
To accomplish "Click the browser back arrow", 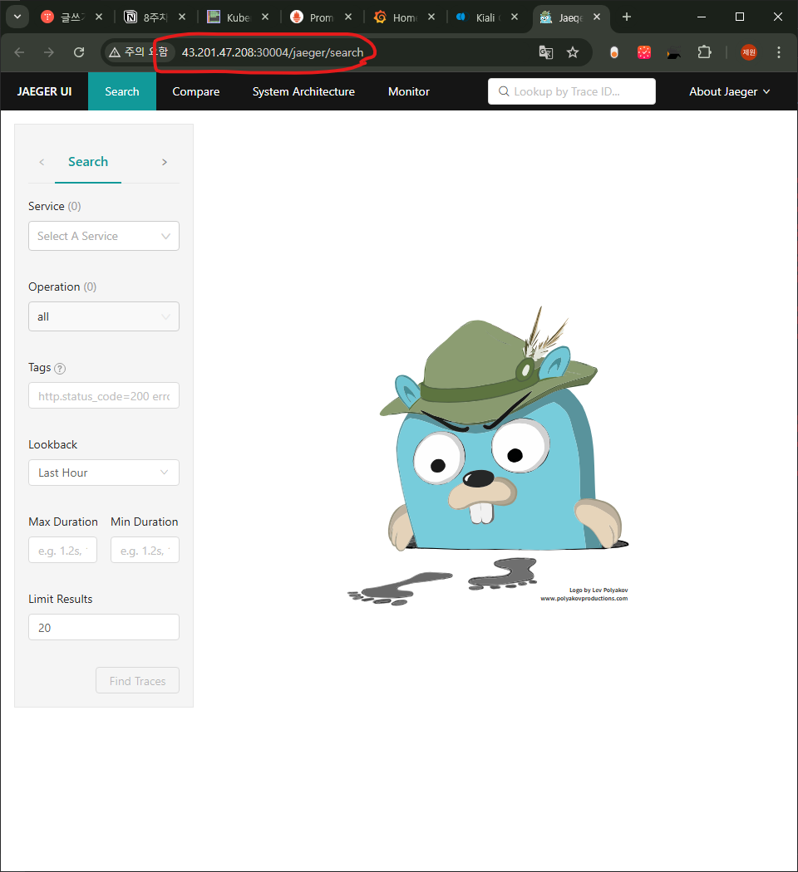I will coord(19,52).
